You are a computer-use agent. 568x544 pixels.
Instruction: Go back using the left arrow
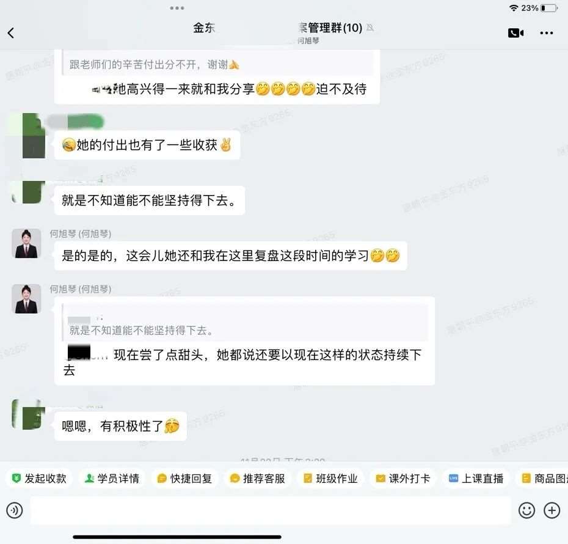pyautogui.click(x=11, y=33)
